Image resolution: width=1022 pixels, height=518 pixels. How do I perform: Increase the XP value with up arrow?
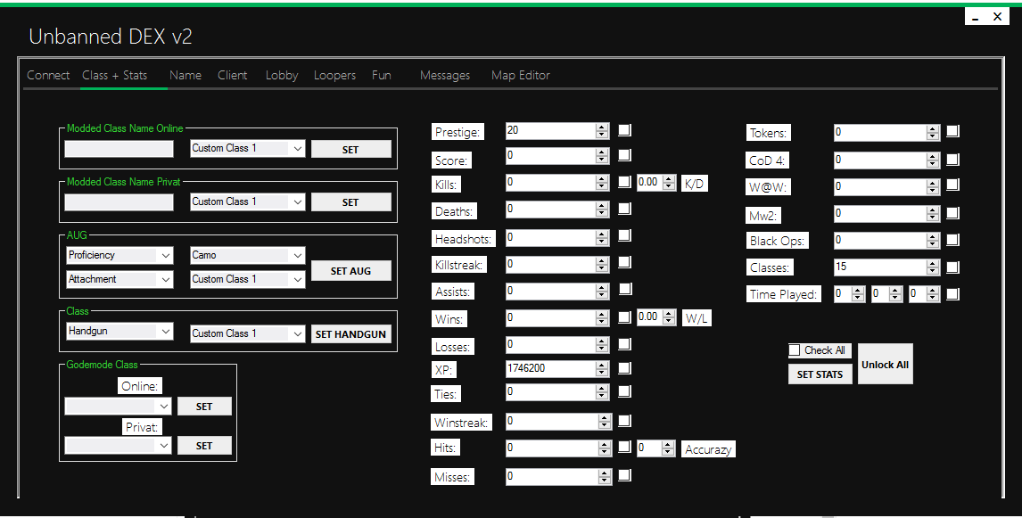coord(602,365)
